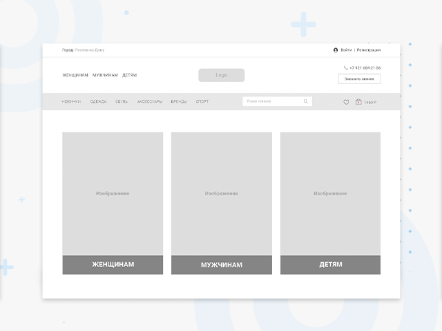
Task: Click the Войти login link
Action: (347, 50)
